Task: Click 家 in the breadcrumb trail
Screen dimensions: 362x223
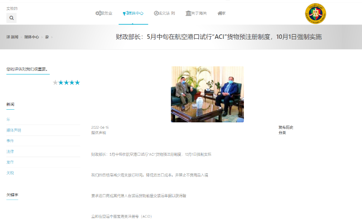Action: click(x=47, y=37)
